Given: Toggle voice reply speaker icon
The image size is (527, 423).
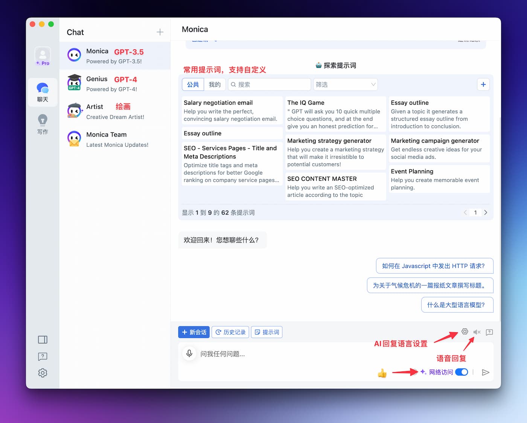Looking at the screenshot, I should tap(477, 332).
